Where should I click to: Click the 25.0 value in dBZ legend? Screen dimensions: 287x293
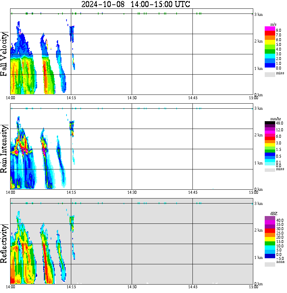click(280, 233)
